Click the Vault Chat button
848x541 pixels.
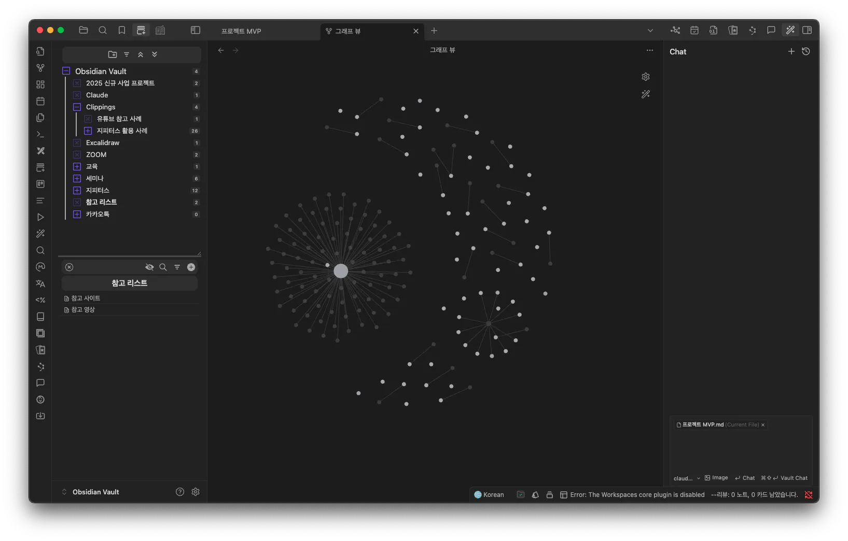point(784,478)
